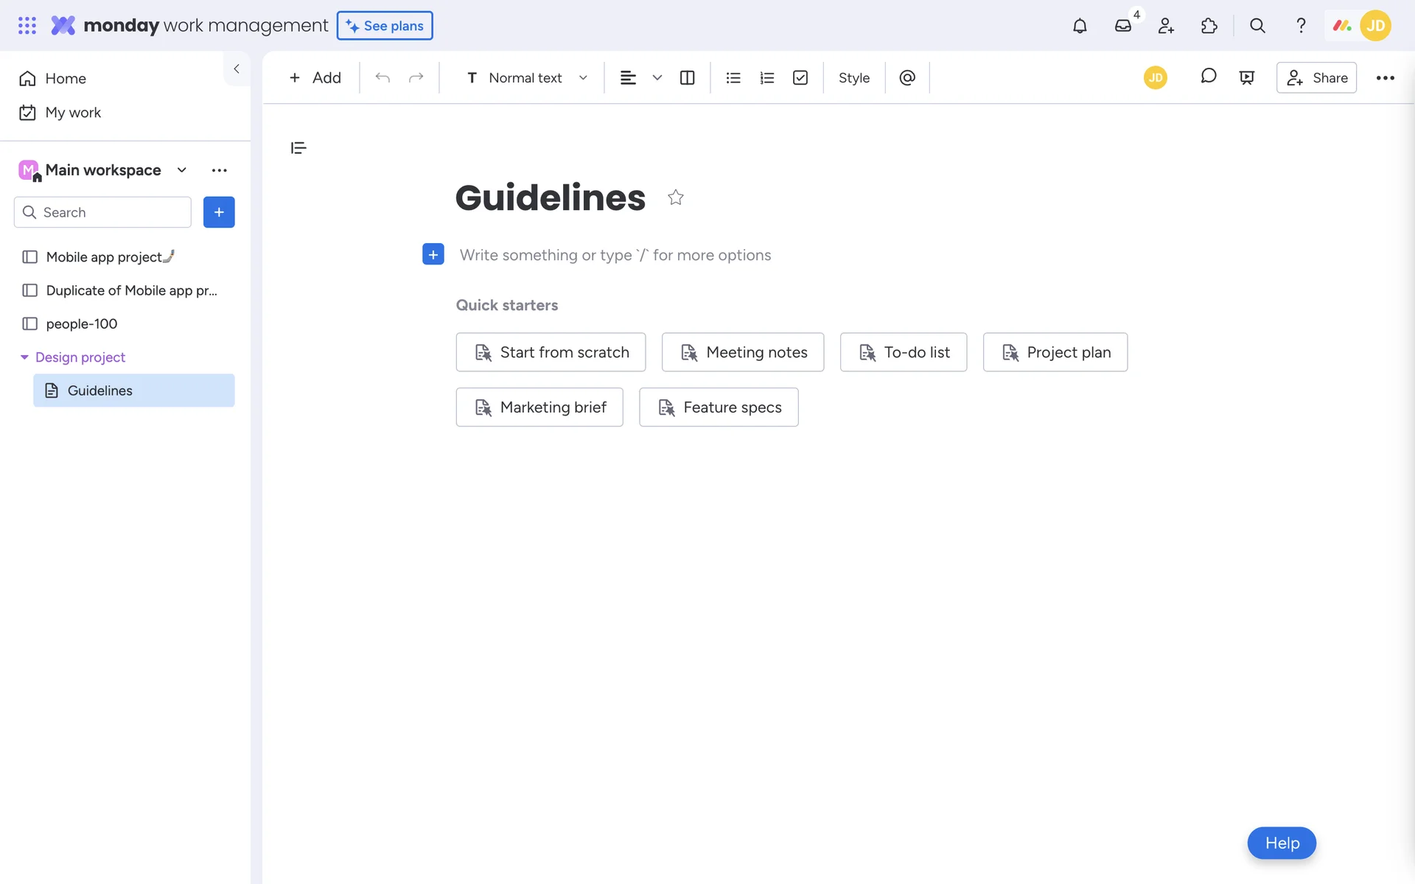Open the document comments icon
This screenshot has width=1415, height=884.
tap(1208, 77)
